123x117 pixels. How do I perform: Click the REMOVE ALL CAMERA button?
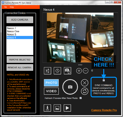point(20,68)
